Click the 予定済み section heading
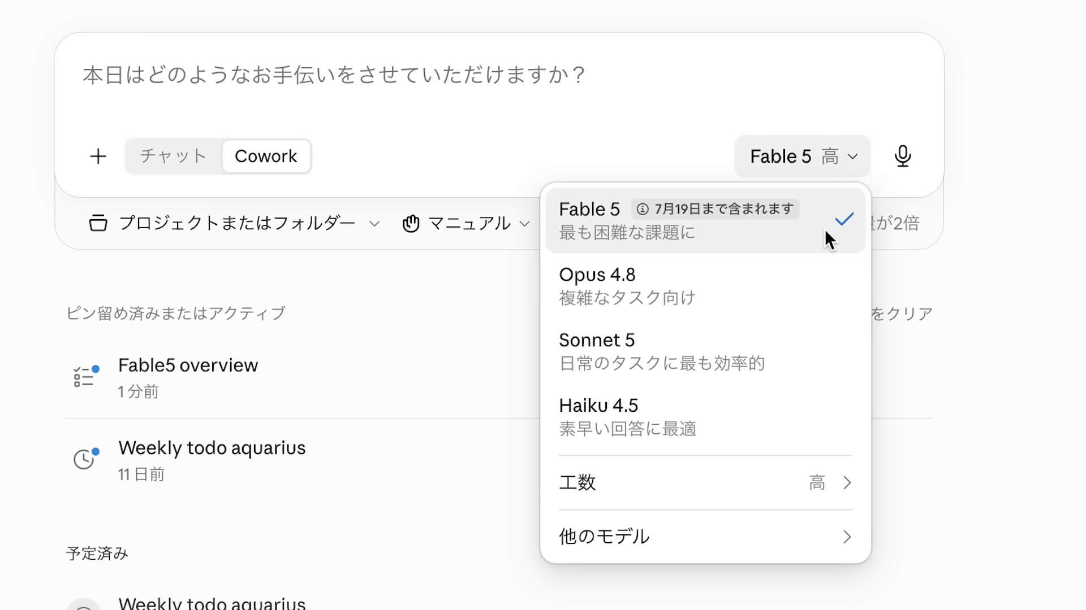1086x610 pixels. point(97,554)
